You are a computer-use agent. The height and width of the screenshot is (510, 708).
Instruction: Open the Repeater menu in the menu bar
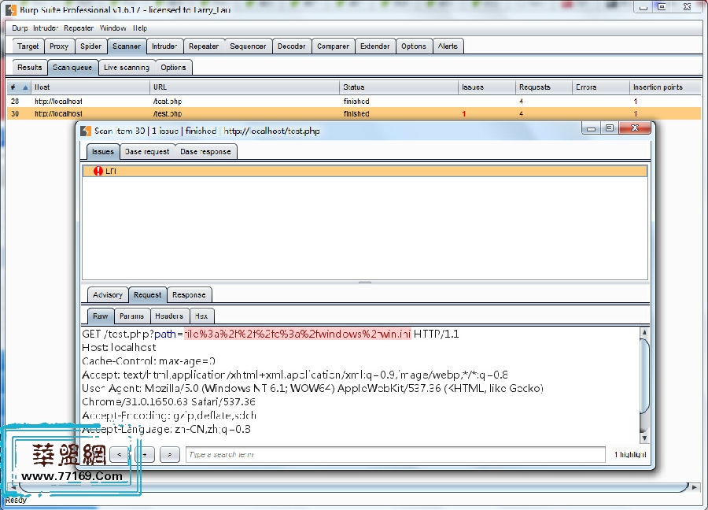coord(79,28)
